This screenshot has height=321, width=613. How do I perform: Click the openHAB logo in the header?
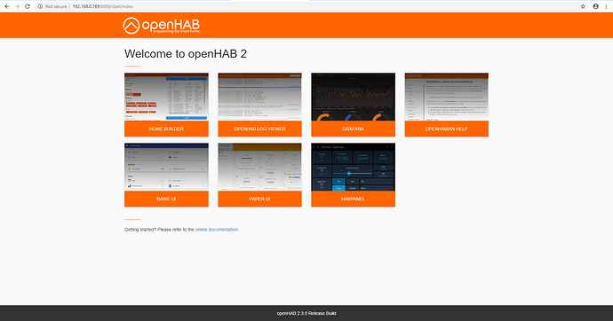pos(161,26)
